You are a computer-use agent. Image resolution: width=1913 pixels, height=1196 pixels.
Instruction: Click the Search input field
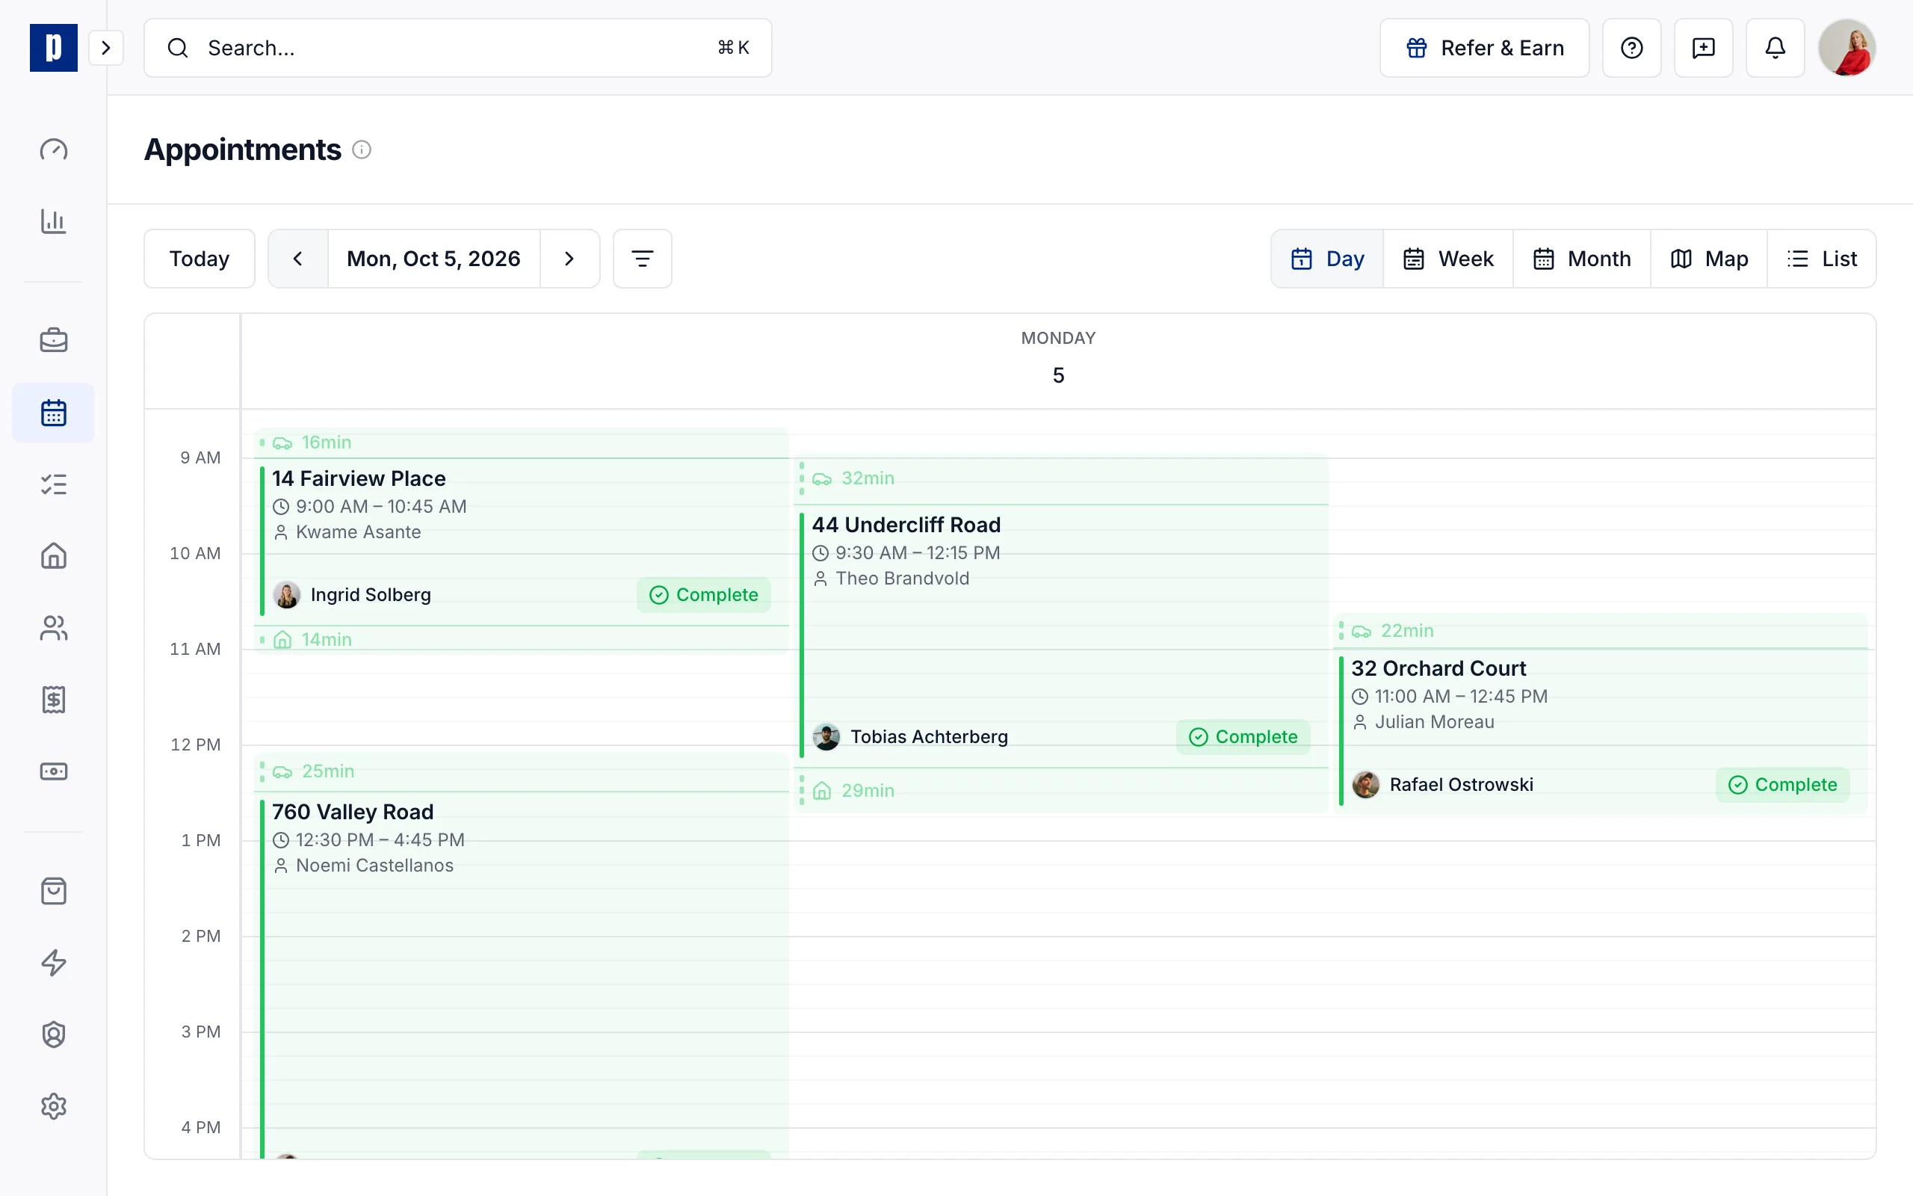(457, 47)
